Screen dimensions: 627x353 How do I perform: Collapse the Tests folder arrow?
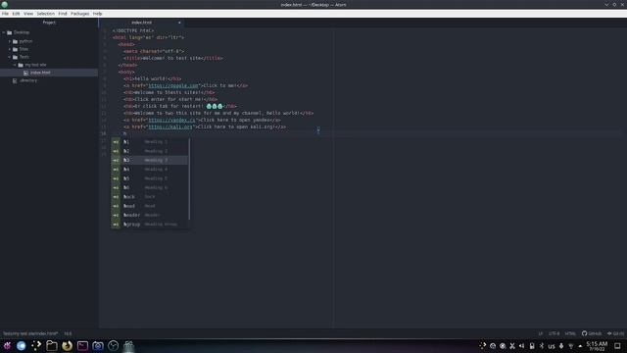pyautogui.click(x=10, y=57)
